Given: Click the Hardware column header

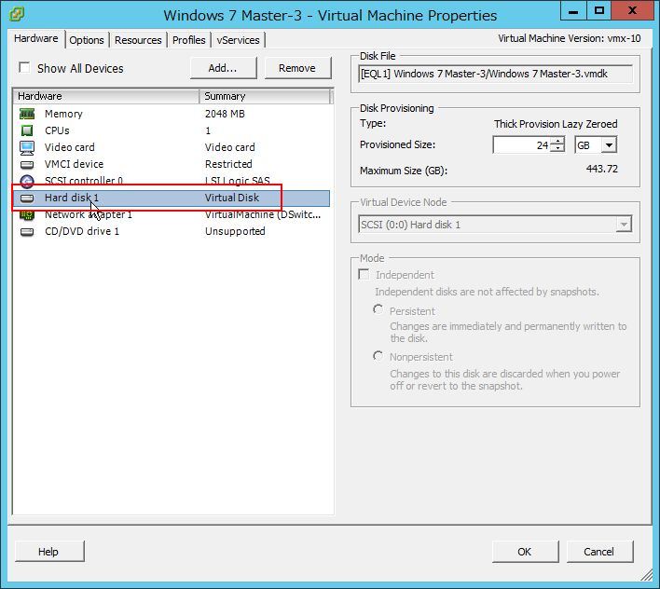Looking at the screenshot, I should [106, 96].
